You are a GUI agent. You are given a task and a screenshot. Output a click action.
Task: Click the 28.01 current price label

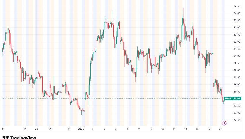click(237, 98)
